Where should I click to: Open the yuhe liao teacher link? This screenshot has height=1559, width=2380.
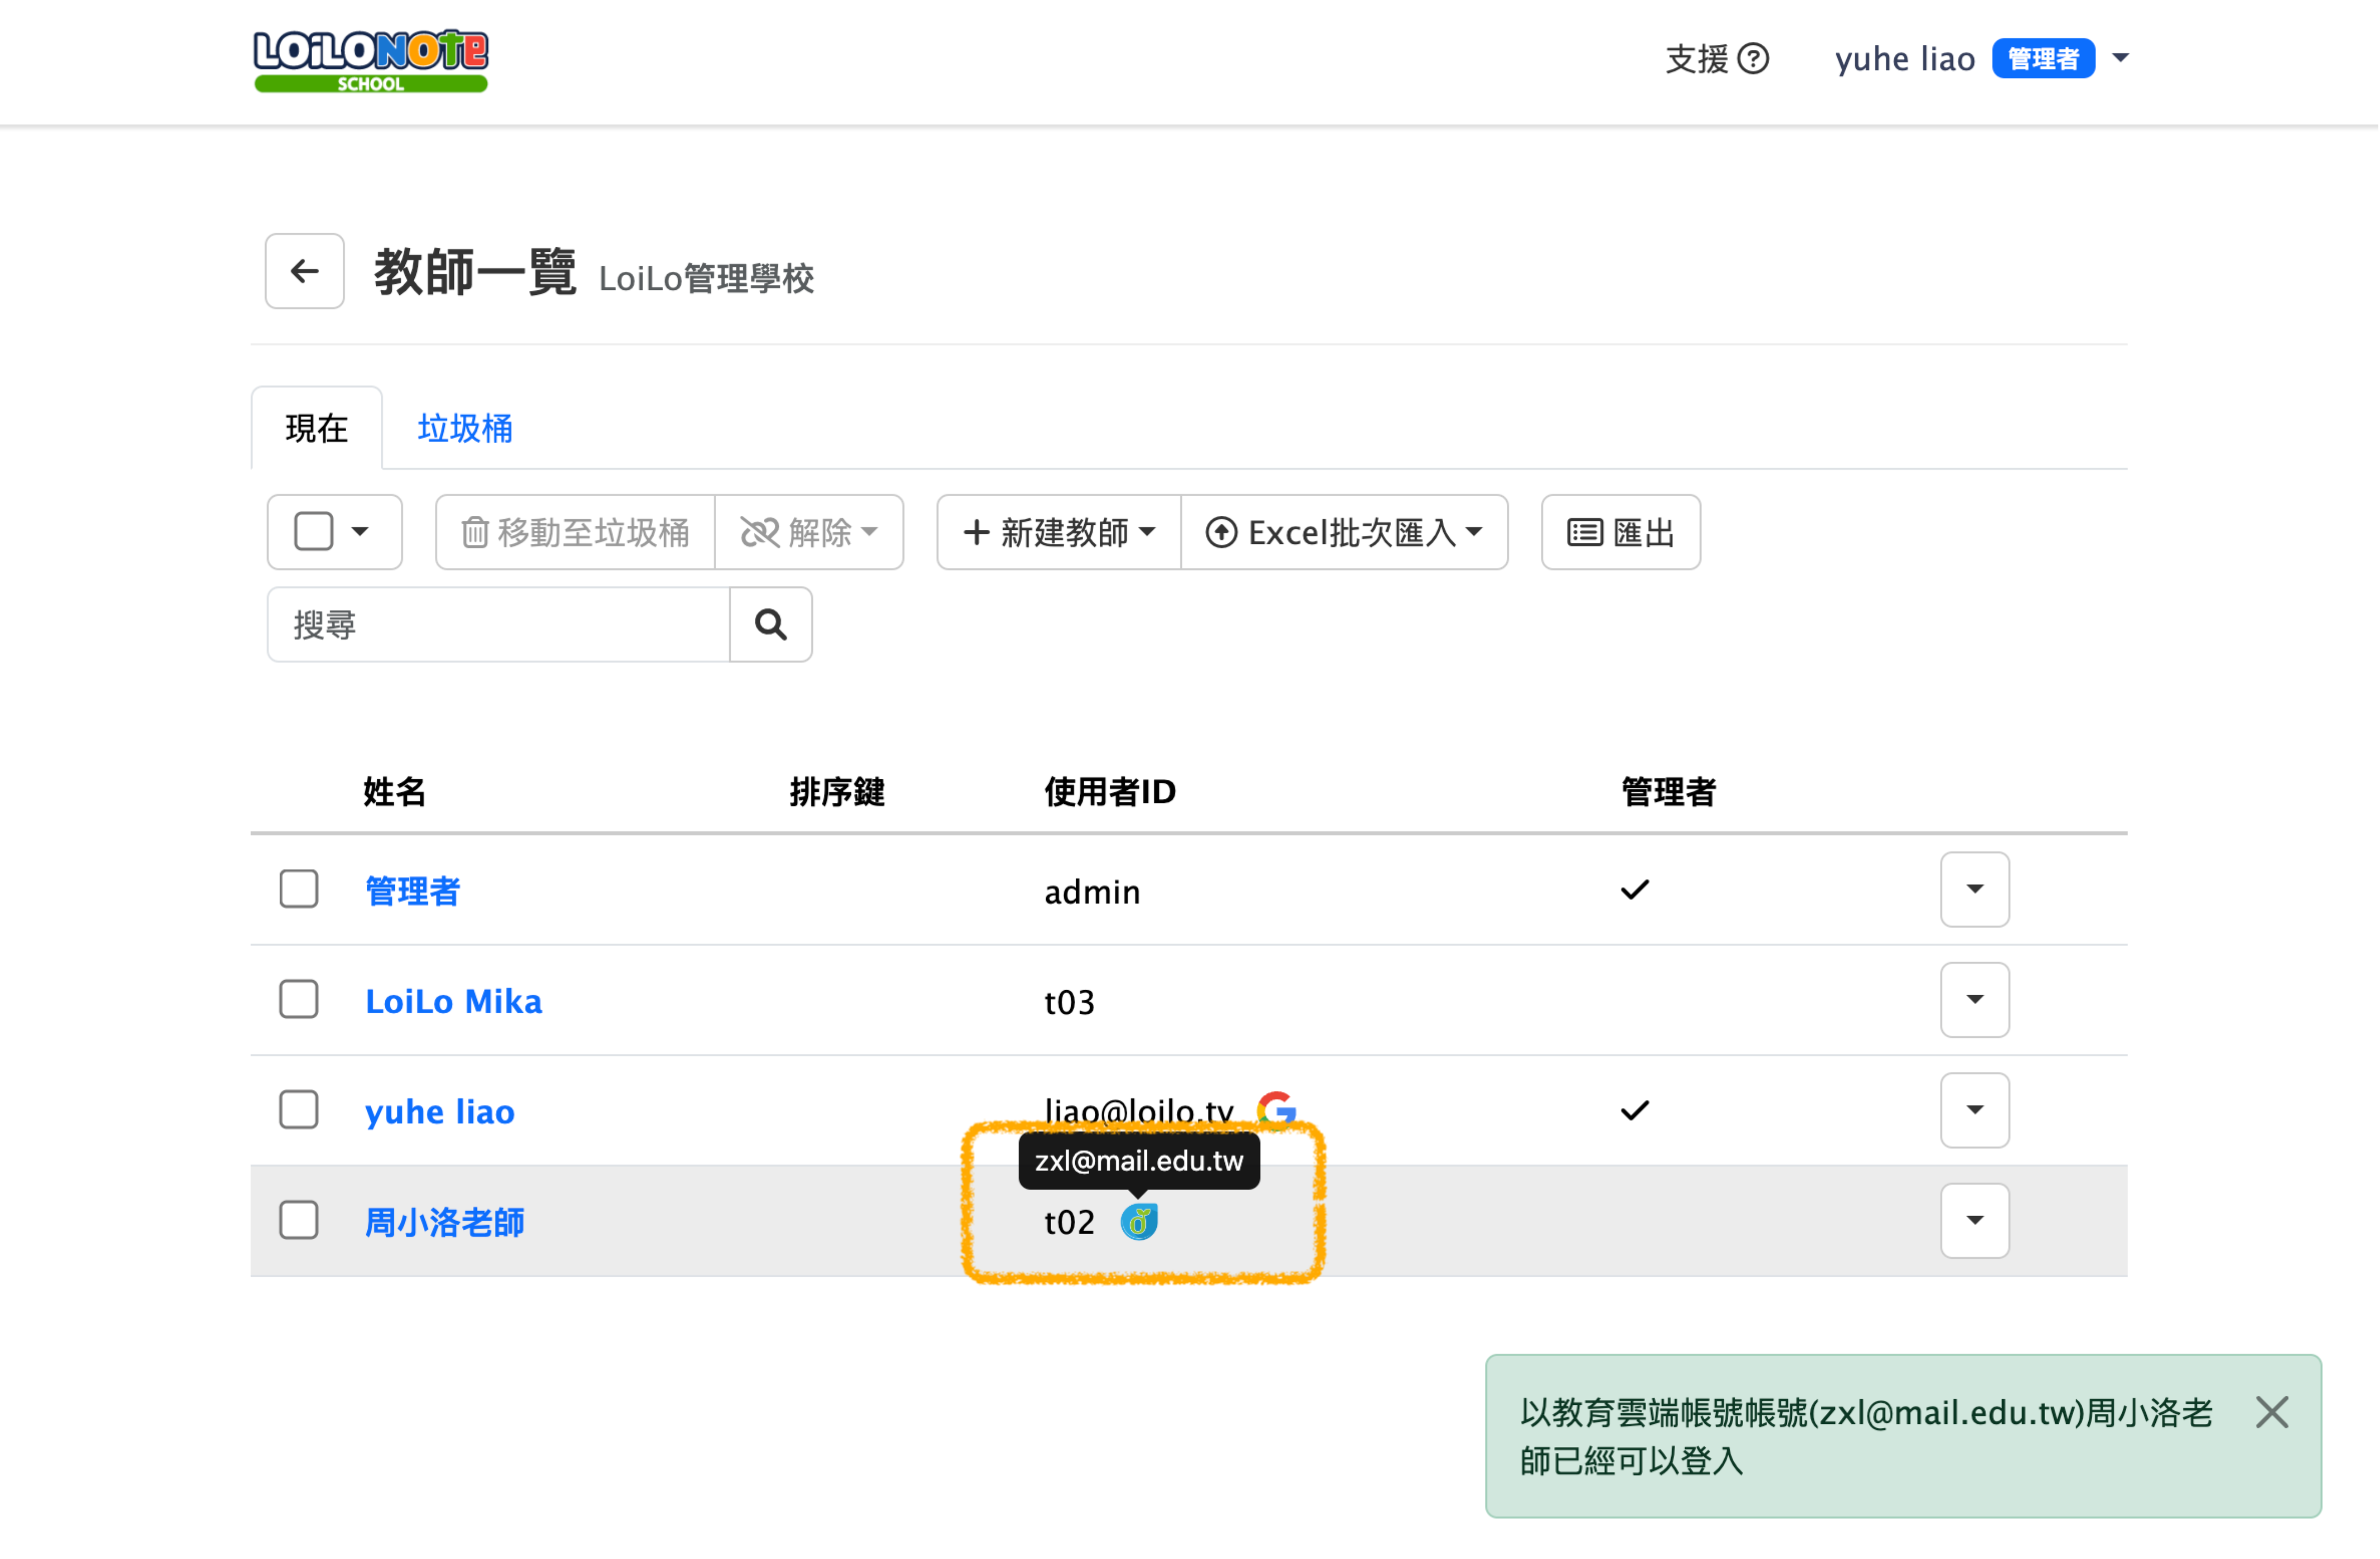click(x=439, y=1111)
